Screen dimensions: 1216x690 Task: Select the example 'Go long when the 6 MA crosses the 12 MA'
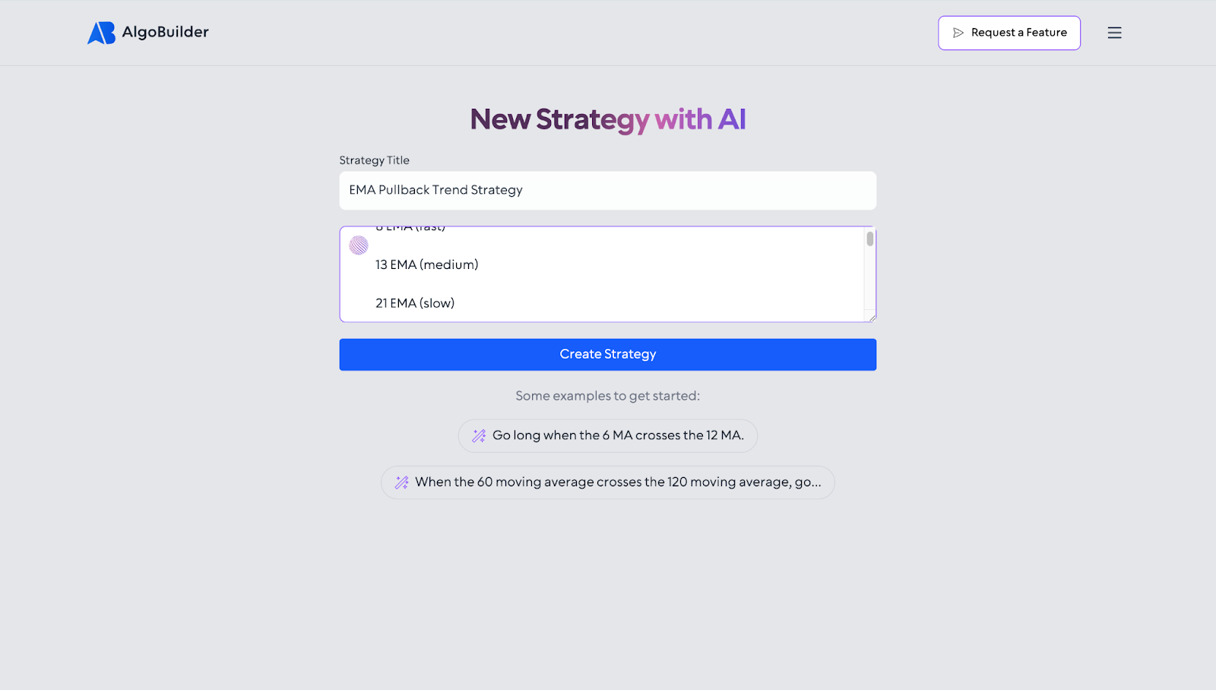[x=607, y=435]
